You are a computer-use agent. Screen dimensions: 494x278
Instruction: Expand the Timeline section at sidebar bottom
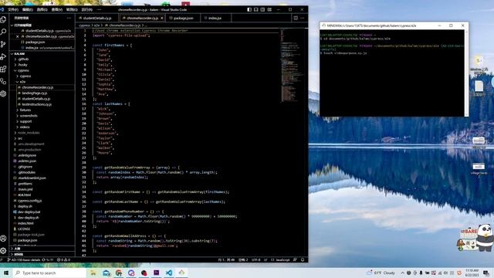(42, 254)
